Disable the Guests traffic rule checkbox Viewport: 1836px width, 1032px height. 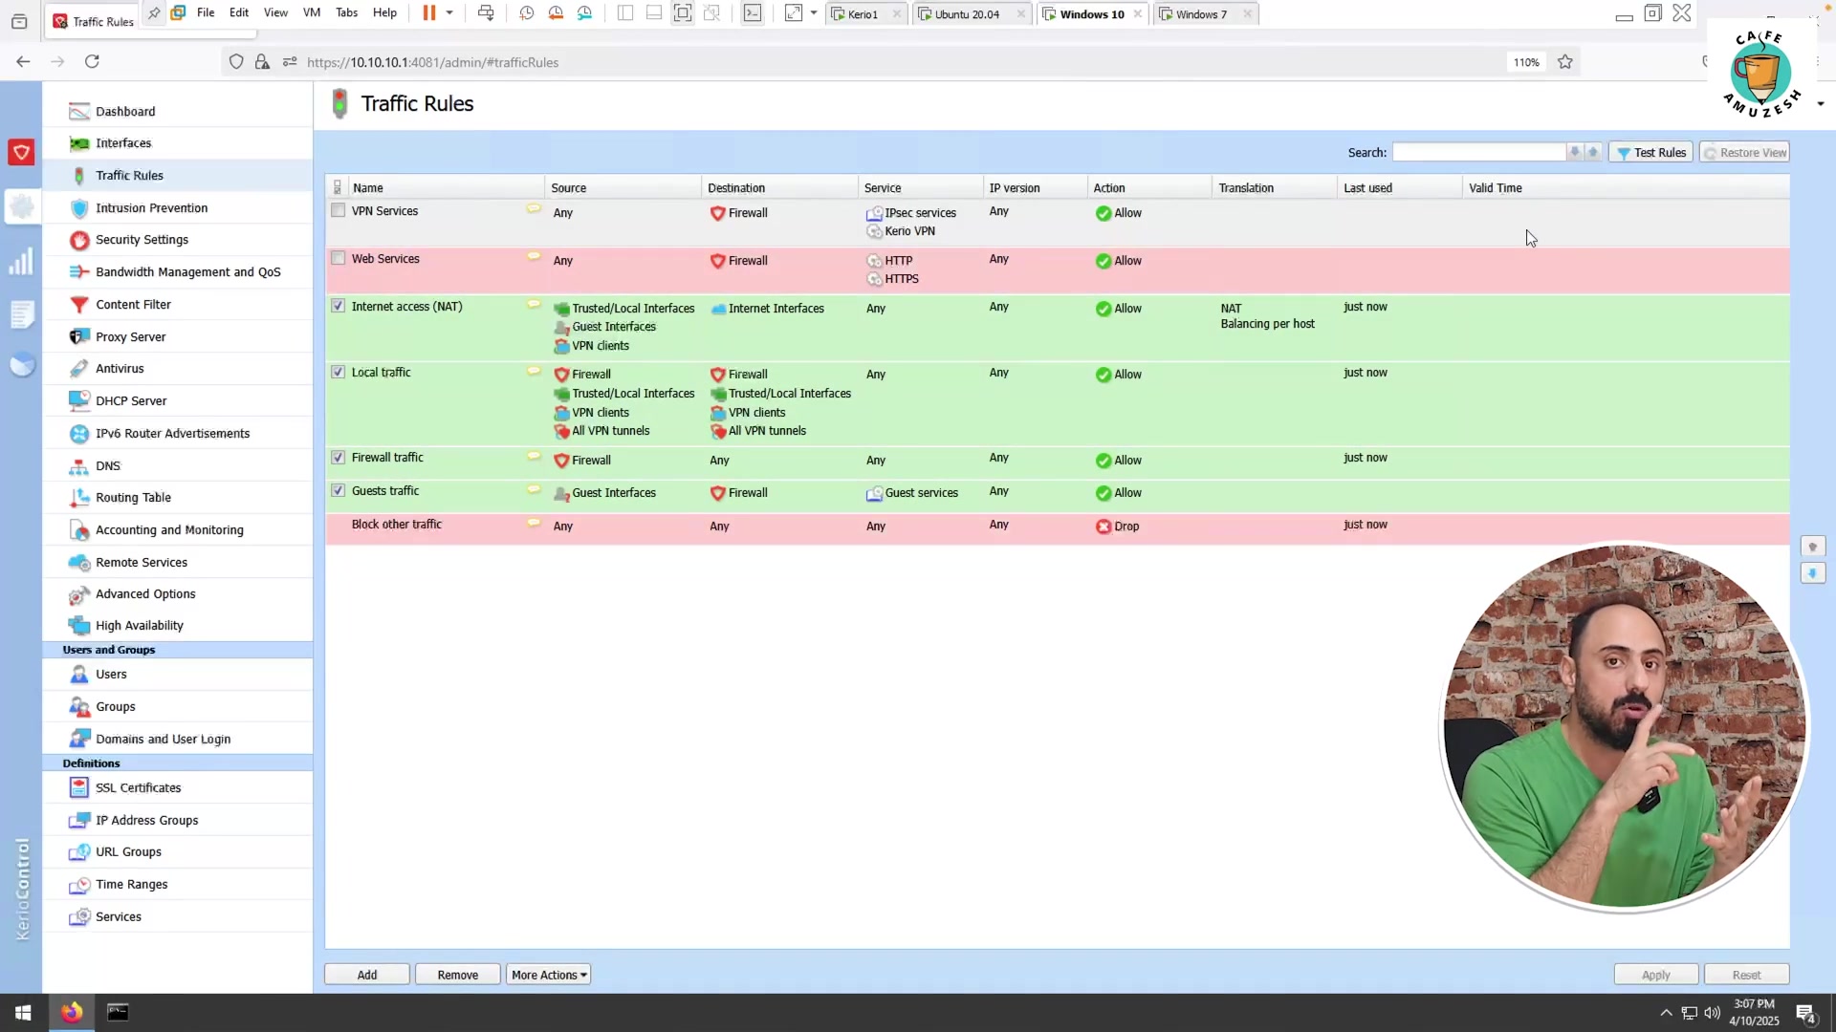click(339, 491)
